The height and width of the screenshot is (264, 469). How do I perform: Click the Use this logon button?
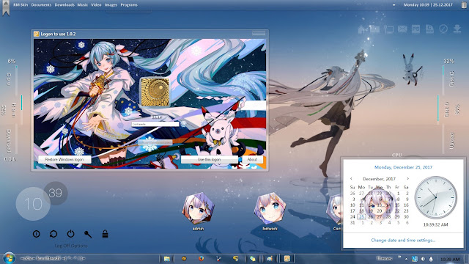click(x=209, y=160)
